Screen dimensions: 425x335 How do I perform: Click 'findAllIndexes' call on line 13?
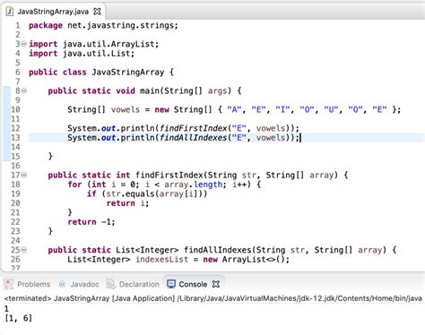point(193,138)
